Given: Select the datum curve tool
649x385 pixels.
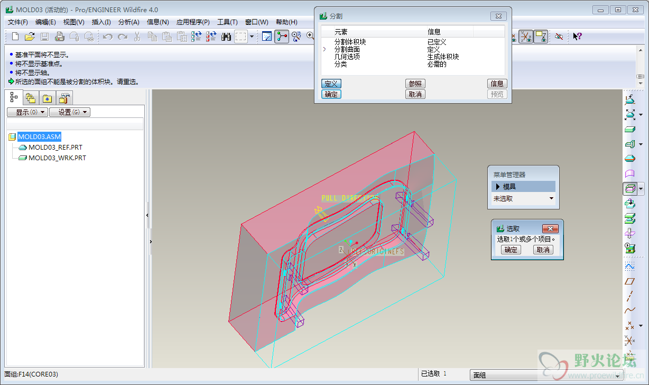Looking at the screenshot, I should point(630,310).
